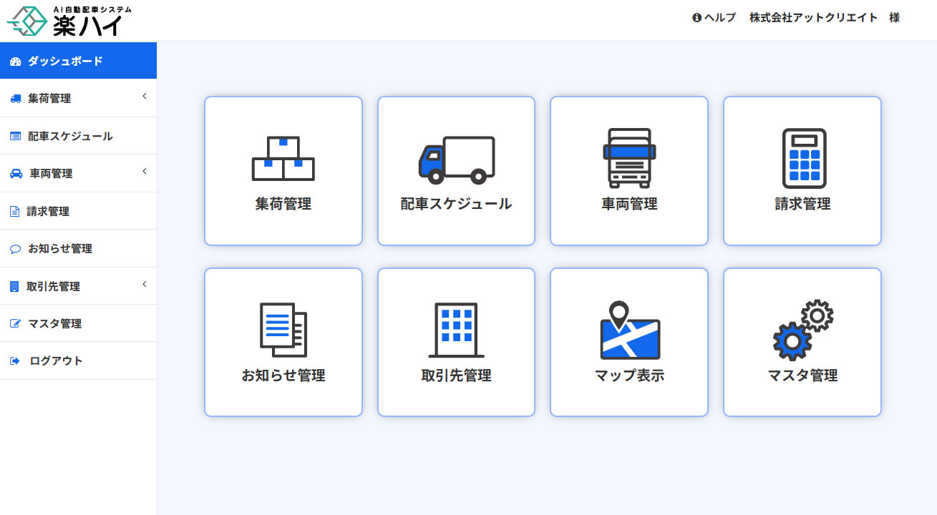The height and width of the screenshot is (515, 937).
Task: Click ログアウト to sign out
Action: pos(56,361)
